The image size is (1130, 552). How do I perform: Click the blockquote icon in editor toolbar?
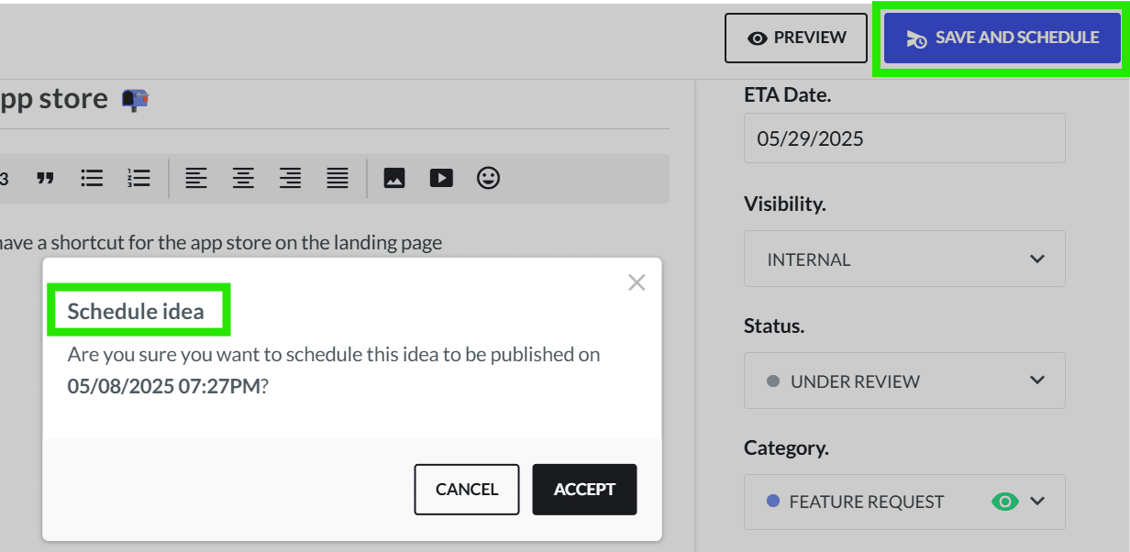(x=45, y=178)
